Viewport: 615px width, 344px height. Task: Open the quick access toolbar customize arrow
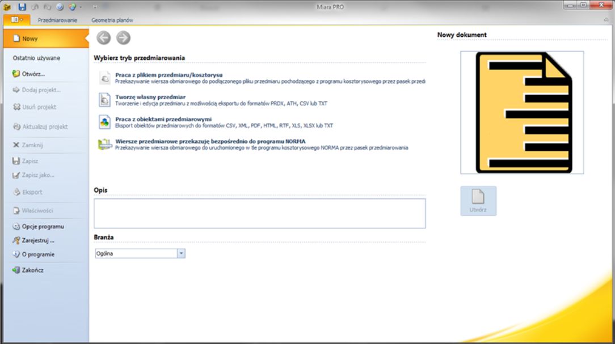tap(95, 7)
